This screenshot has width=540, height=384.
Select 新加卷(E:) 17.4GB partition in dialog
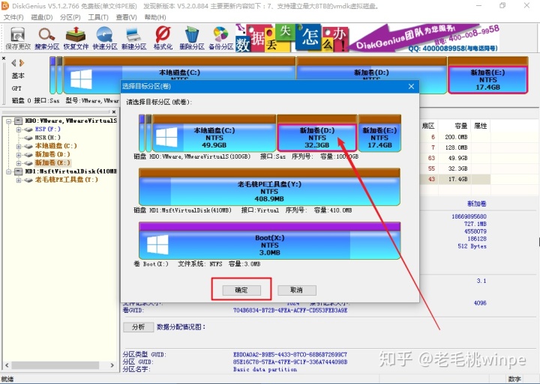click(x=379, y=133)
